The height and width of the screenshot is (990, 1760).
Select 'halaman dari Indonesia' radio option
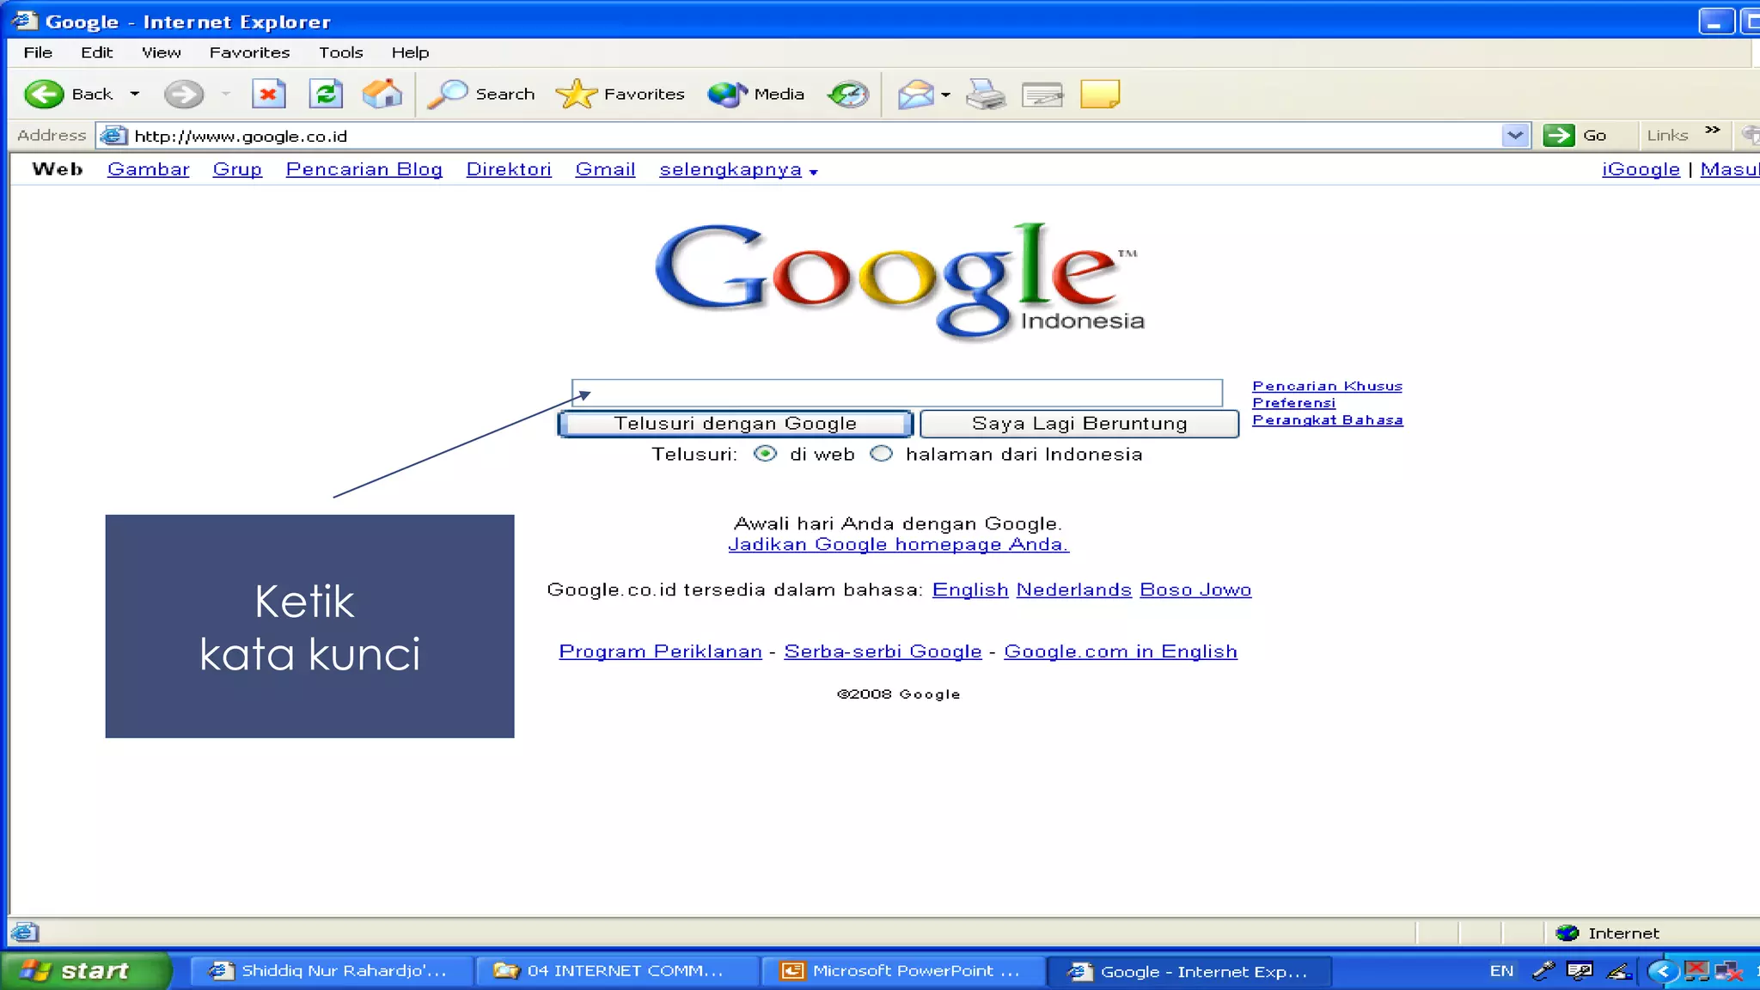[881, 454]
